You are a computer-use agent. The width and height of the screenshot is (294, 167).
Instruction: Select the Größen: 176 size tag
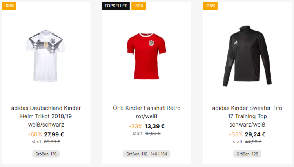click(x=46, y=154)
